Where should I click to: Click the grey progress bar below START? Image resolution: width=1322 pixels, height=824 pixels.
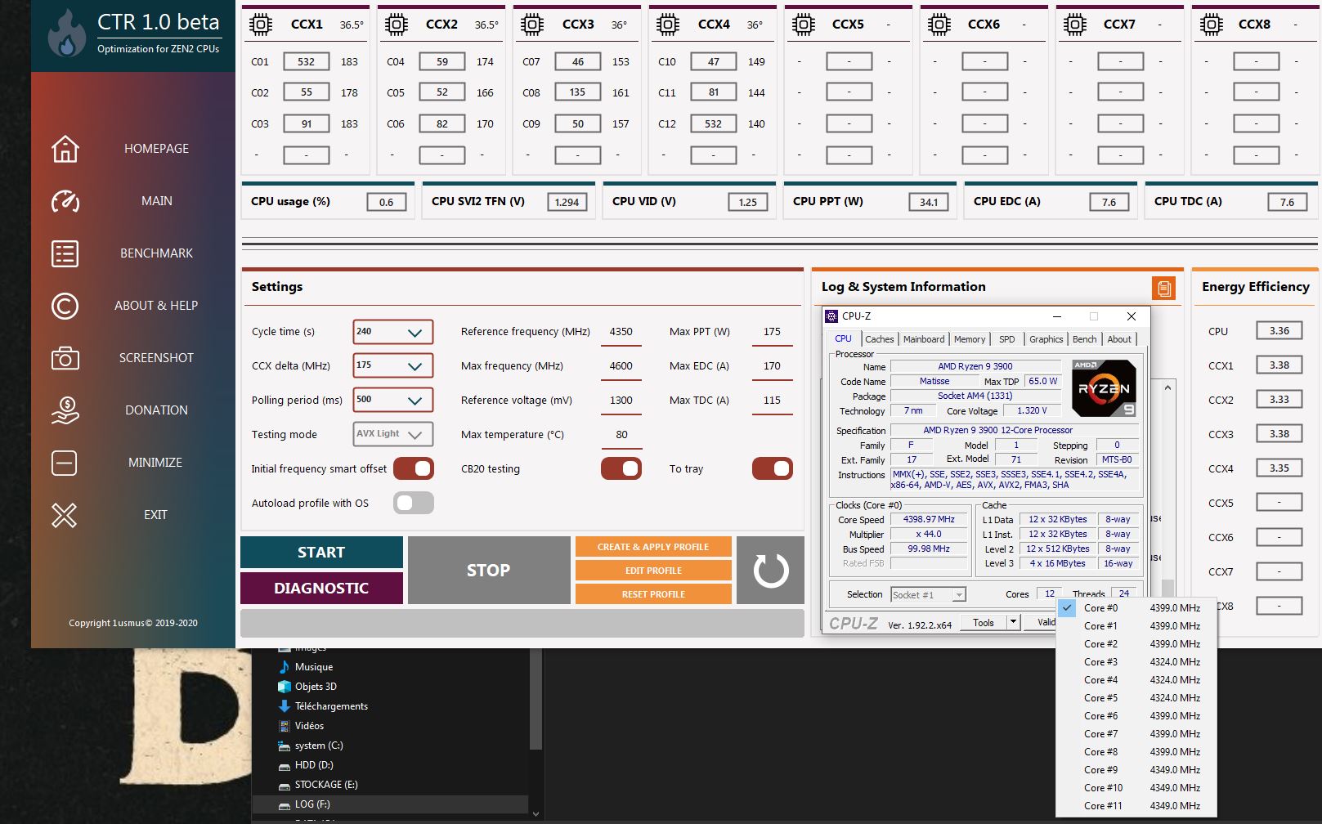coord(522,623)
